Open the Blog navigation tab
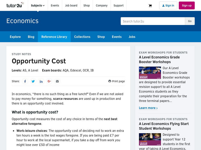The height and width of the screenshot is (150, 201). pos(31,37)
